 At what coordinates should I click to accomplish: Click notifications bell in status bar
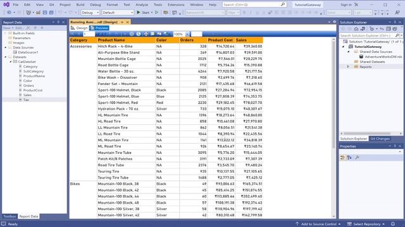pyautogui.click(x=393, y=224)
